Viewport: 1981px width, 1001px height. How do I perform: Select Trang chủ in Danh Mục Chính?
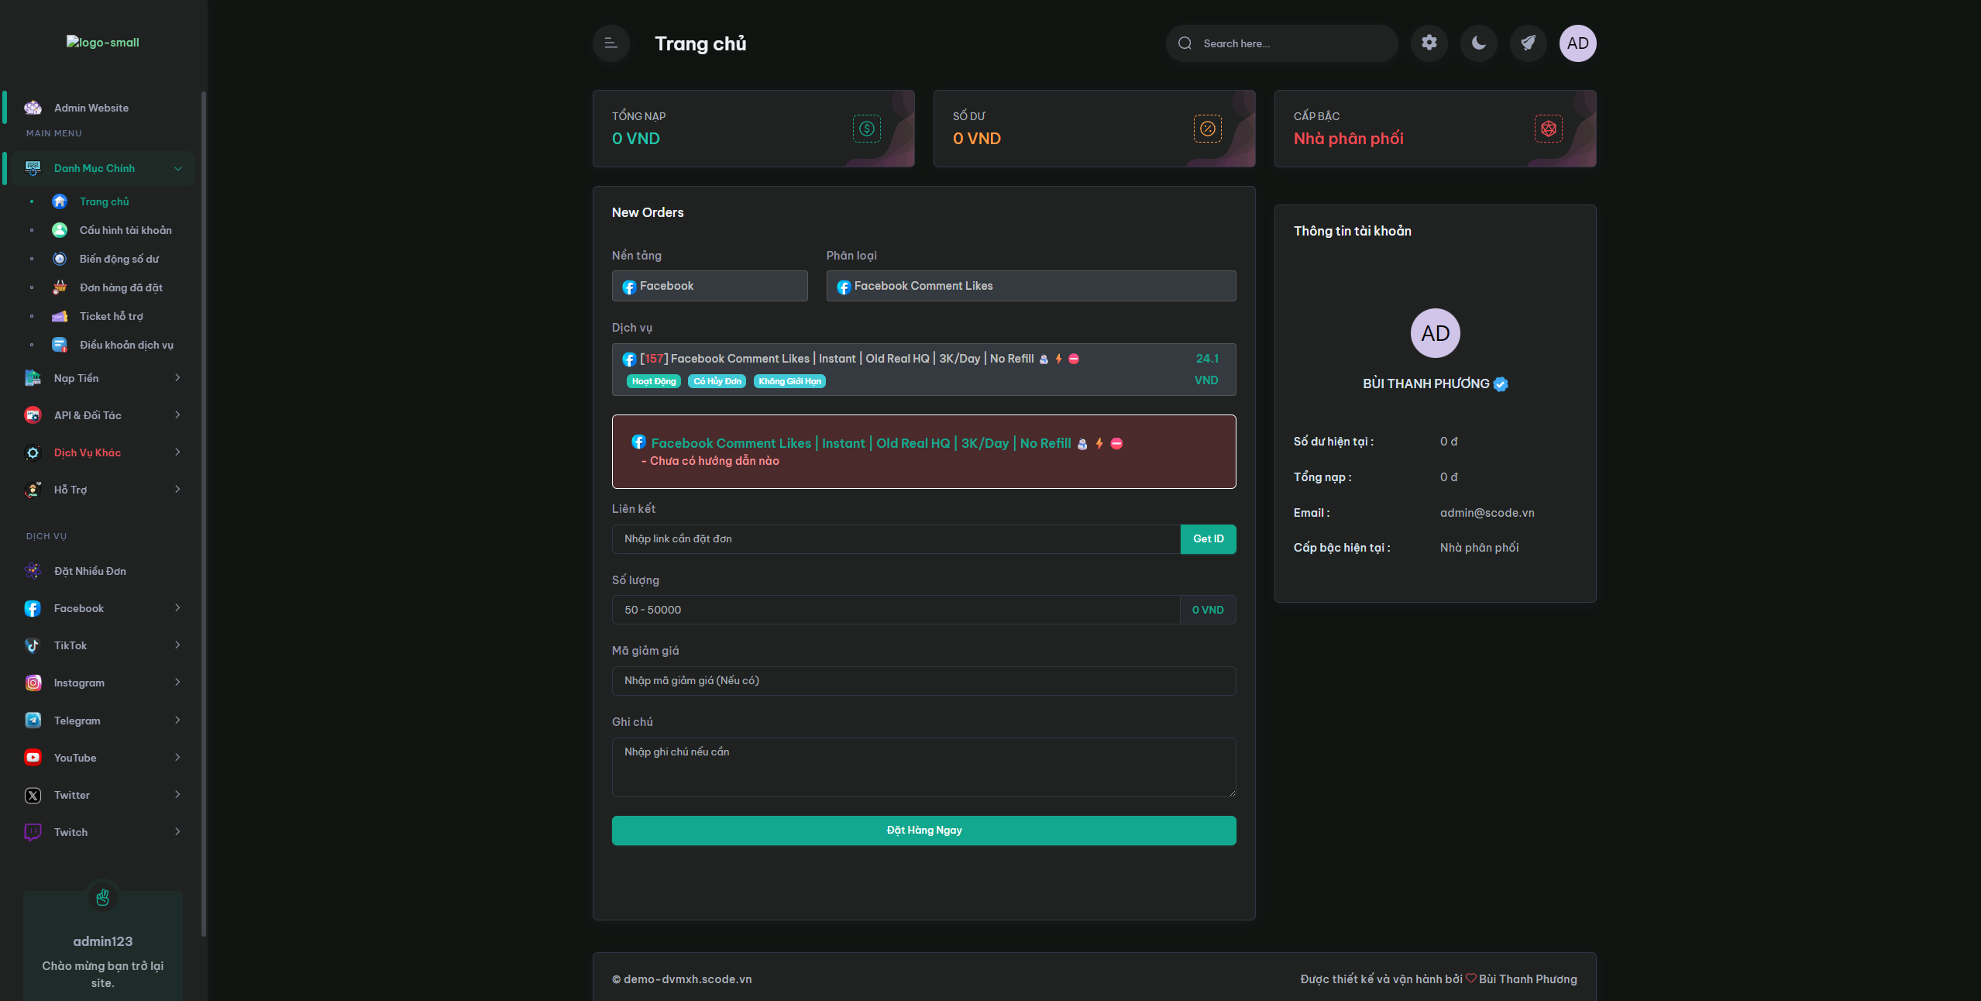click(105, 201)
